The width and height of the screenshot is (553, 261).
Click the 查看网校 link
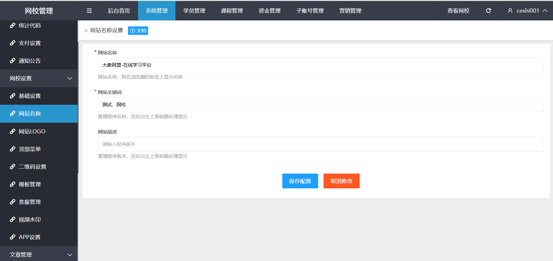[x=458, y=11]
